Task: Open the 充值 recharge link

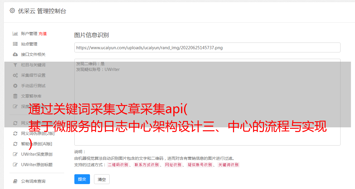Action: 43,34
